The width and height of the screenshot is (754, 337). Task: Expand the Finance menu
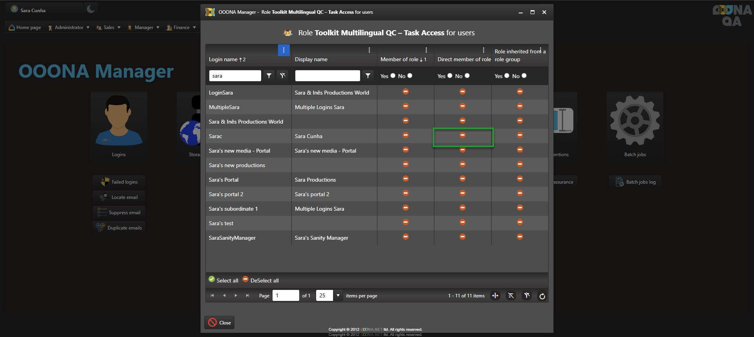(181, 27)
